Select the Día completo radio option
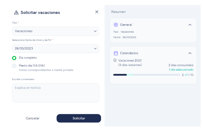Viewport: 203px width, 131px height. [x=14, y=58]
